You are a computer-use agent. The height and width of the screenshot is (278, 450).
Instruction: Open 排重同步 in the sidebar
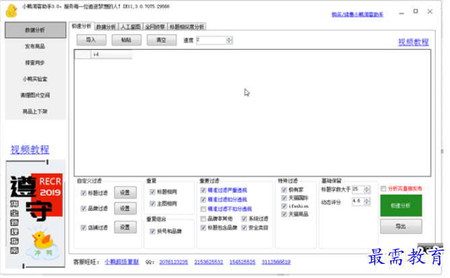35,63
